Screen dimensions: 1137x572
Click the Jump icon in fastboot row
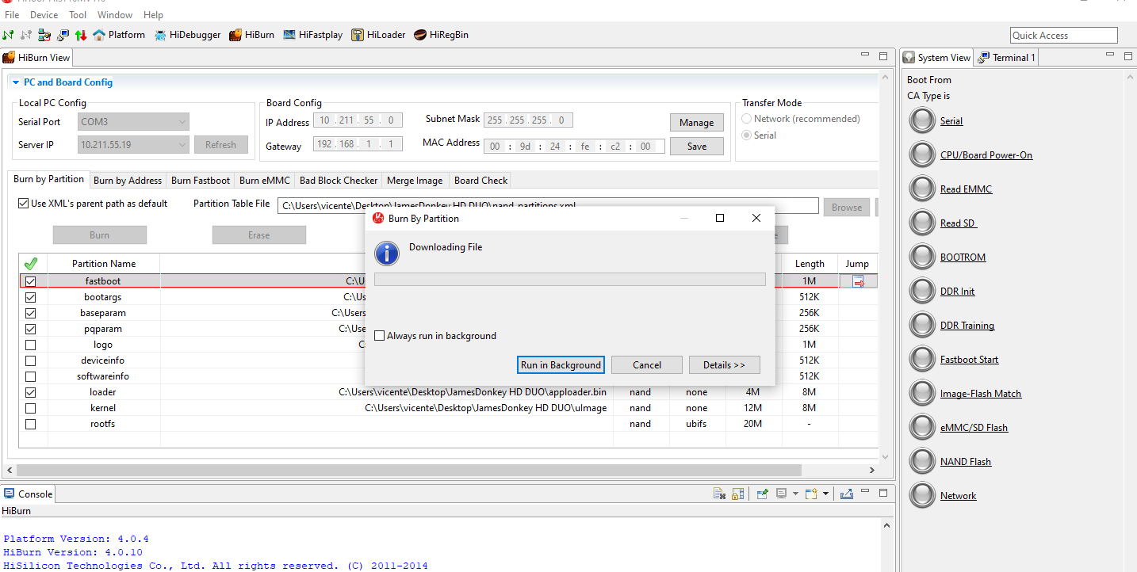click(x=858, y=281)
